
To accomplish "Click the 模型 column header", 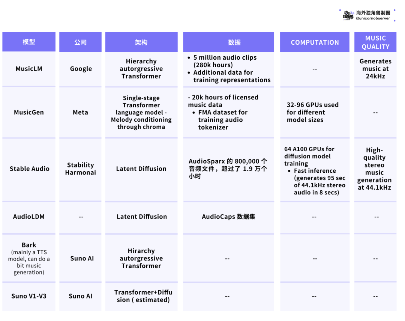I will pyautogui.click(x=29, y=42).
